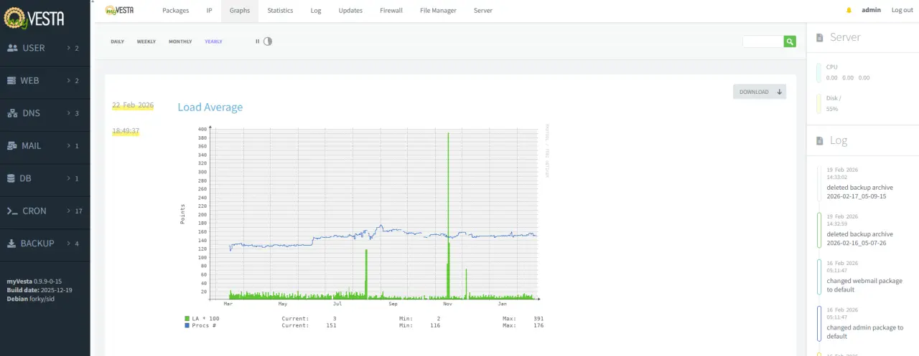Expand DNS chevron arrow
The image size is (919, 356).
[68, 113]
